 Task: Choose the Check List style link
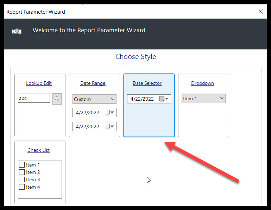(39, 150)
